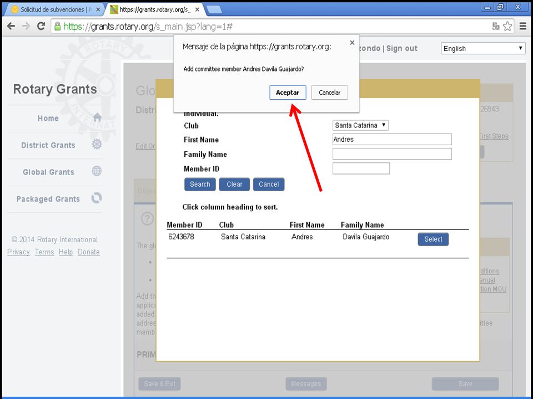Click the question mark help icon
Viewport: 533px width, 399px height.
pos(147,219)
